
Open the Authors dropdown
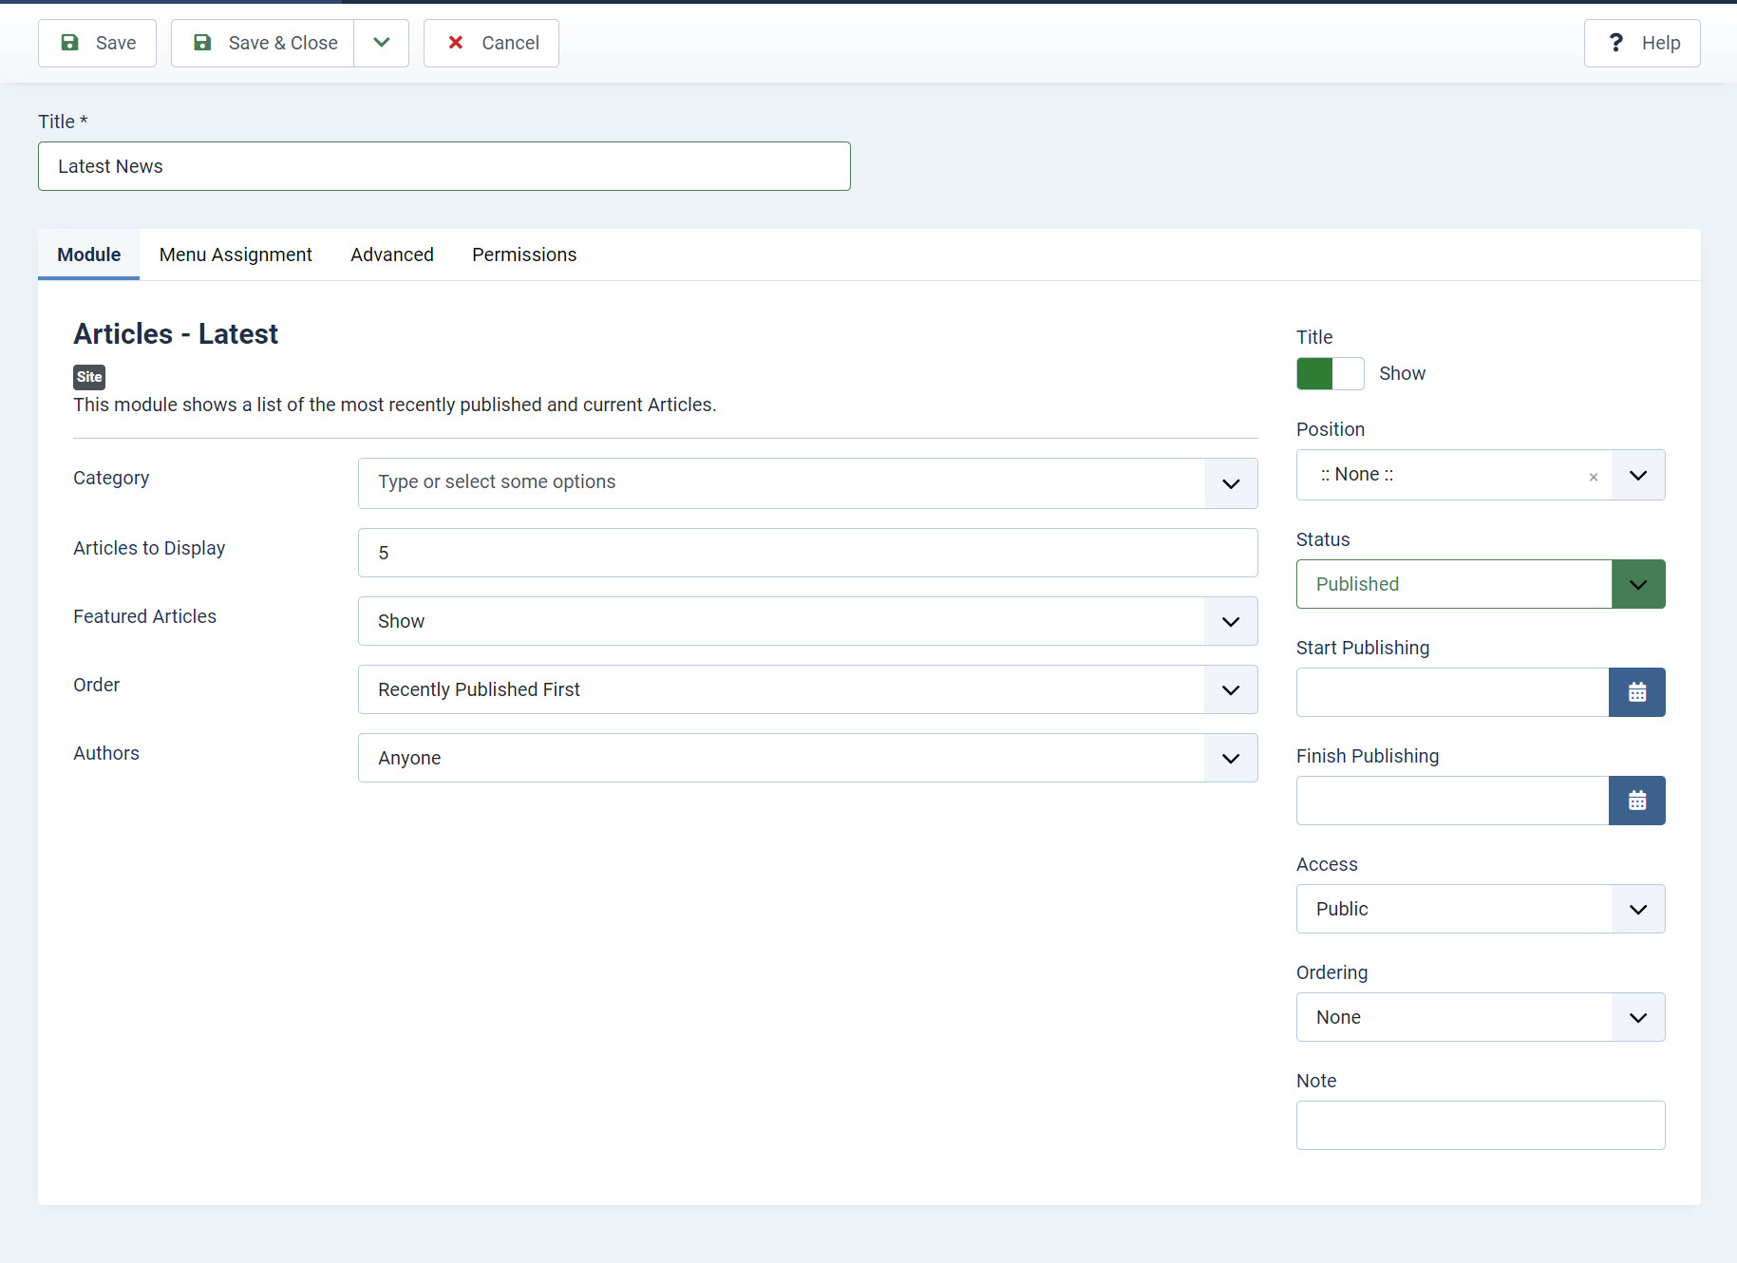(x=1231, y=758)
